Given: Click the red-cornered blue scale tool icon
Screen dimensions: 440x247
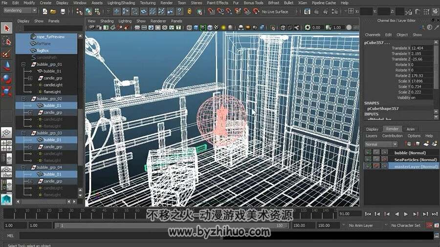Looking at the screenshot, I should tap(6, 91).
